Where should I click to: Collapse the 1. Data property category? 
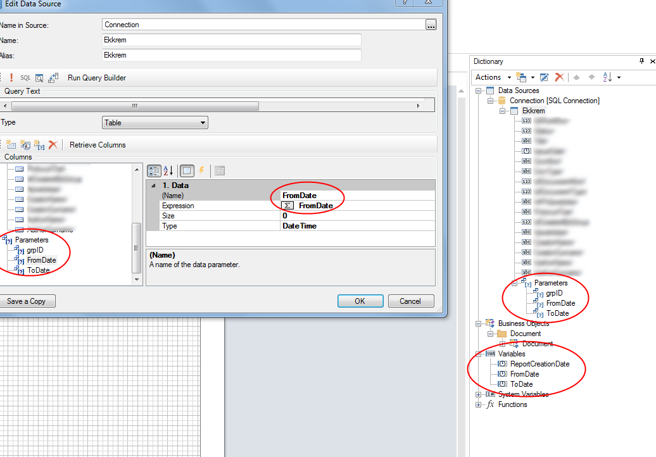153,185
